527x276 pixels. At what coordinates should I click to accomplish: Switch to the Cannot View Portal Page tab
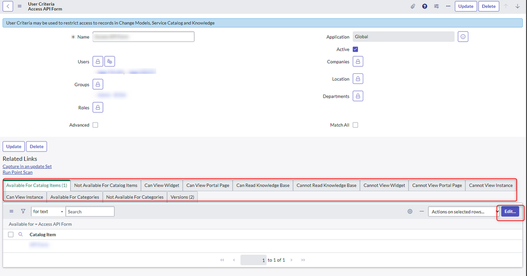[437, 185]
